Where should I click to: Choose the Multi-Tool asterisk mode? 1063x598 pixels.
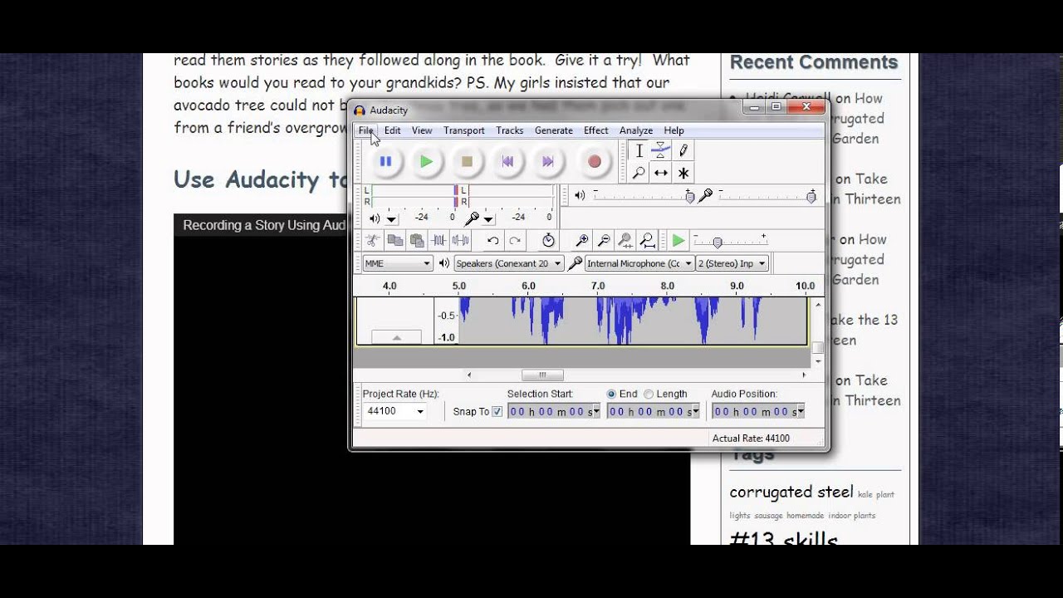pos(683,173)
